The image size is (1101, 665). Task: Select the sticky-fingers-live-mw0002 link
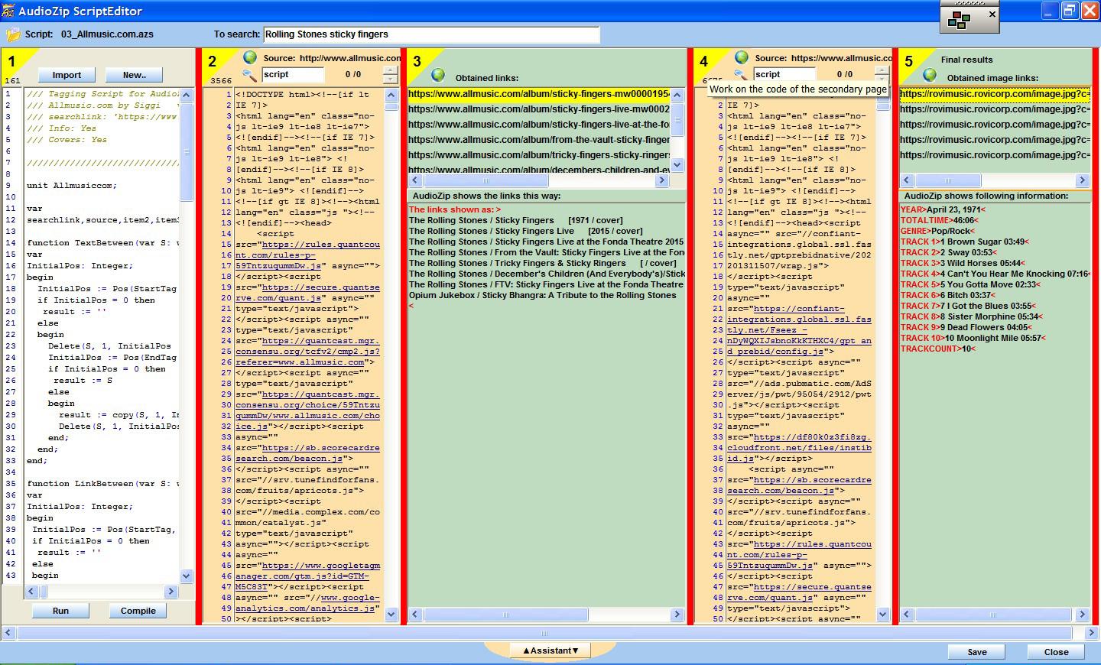[539, 109]
